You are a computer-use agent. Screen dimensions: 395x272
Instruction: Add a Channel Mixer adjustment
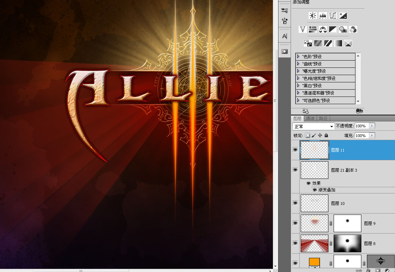pos(353,29)
